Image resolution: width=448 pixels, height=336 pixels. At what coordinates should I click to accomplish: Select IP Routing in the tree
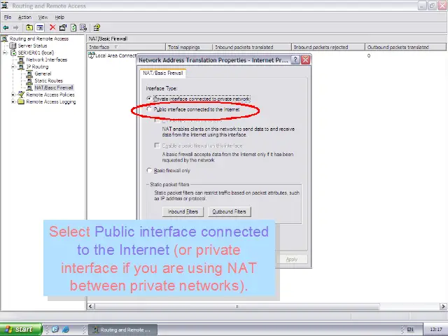[37, 67]
